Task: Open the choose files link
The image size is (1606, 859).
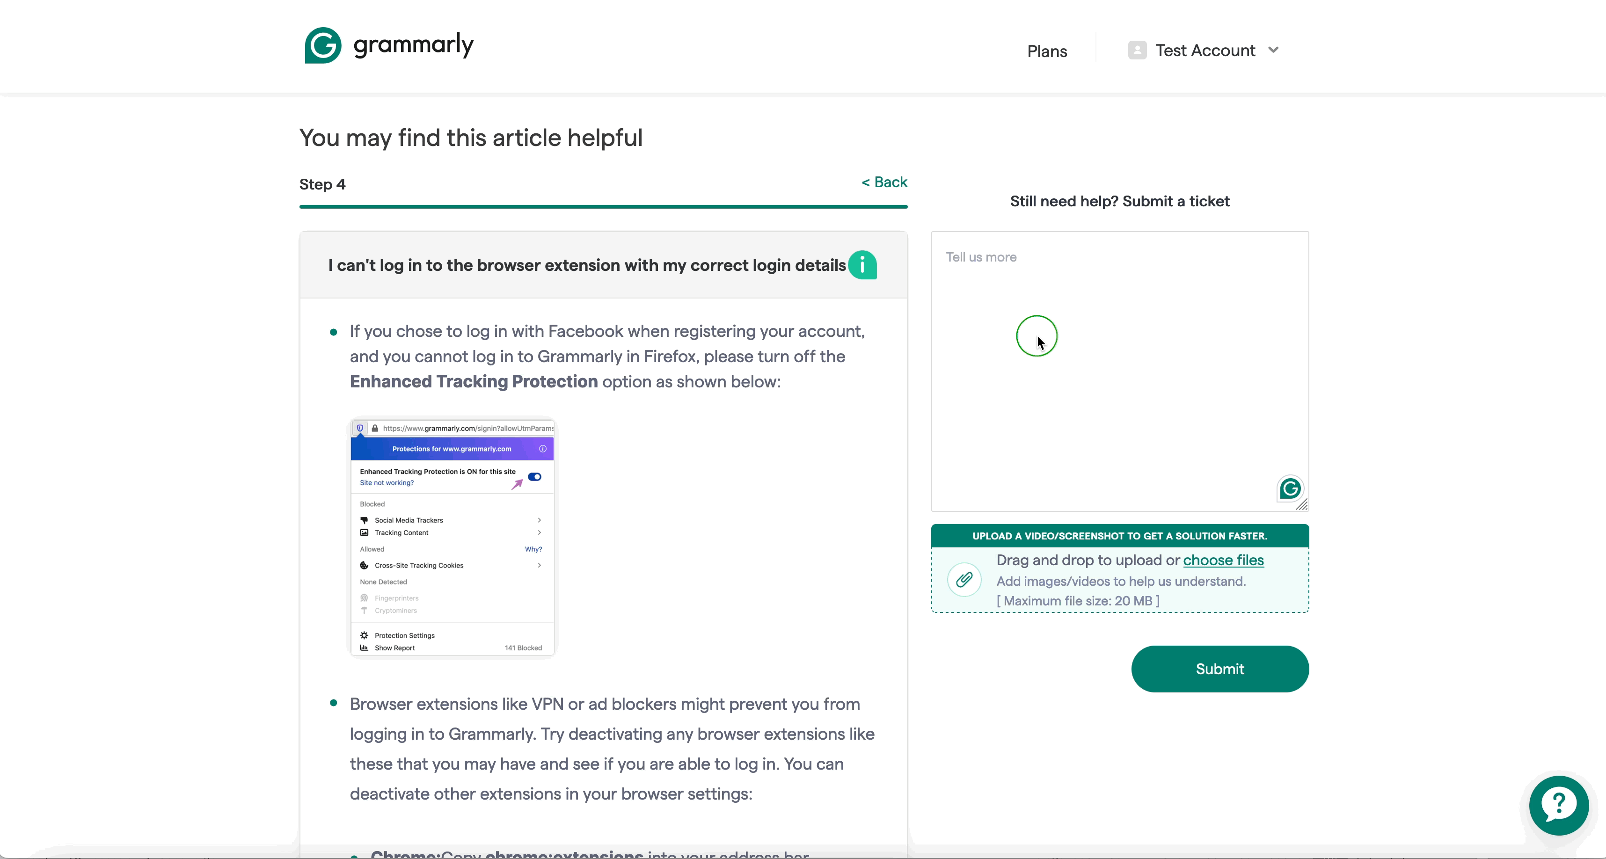Action: click(x=1223, y=560)
